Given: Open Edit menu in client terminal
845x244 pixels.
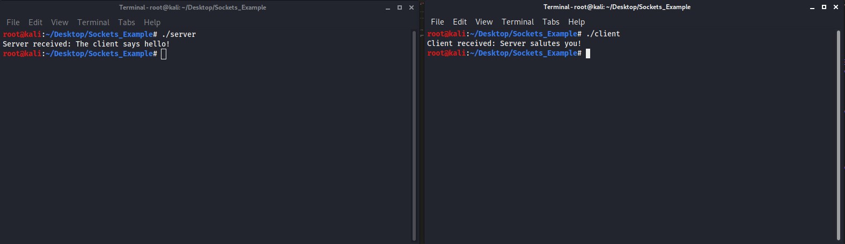Looking at the screenshot, I should click(460, 22).
